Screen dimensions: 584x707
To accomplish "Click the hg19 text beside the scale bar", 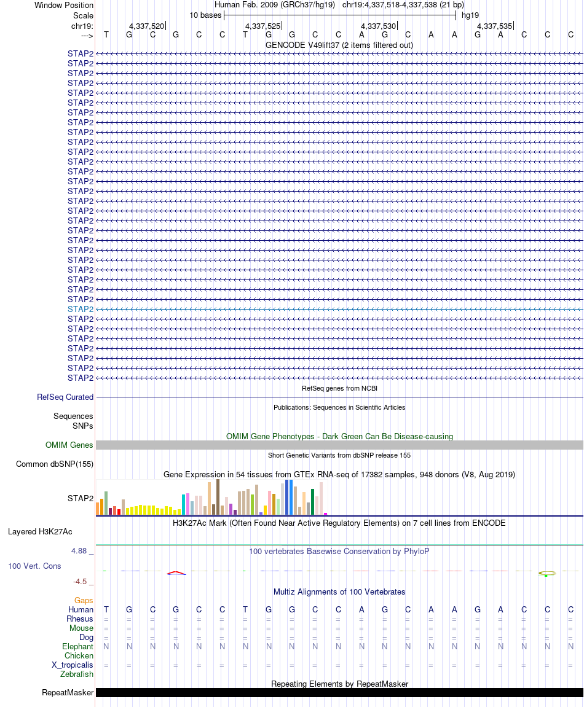I will point(470,15).
